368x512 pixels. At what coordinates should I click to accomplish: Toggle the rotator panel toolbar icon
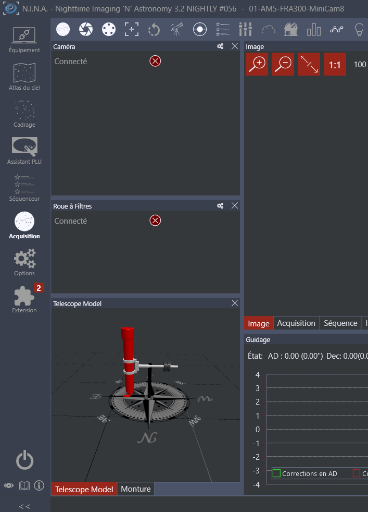point(154,29)
